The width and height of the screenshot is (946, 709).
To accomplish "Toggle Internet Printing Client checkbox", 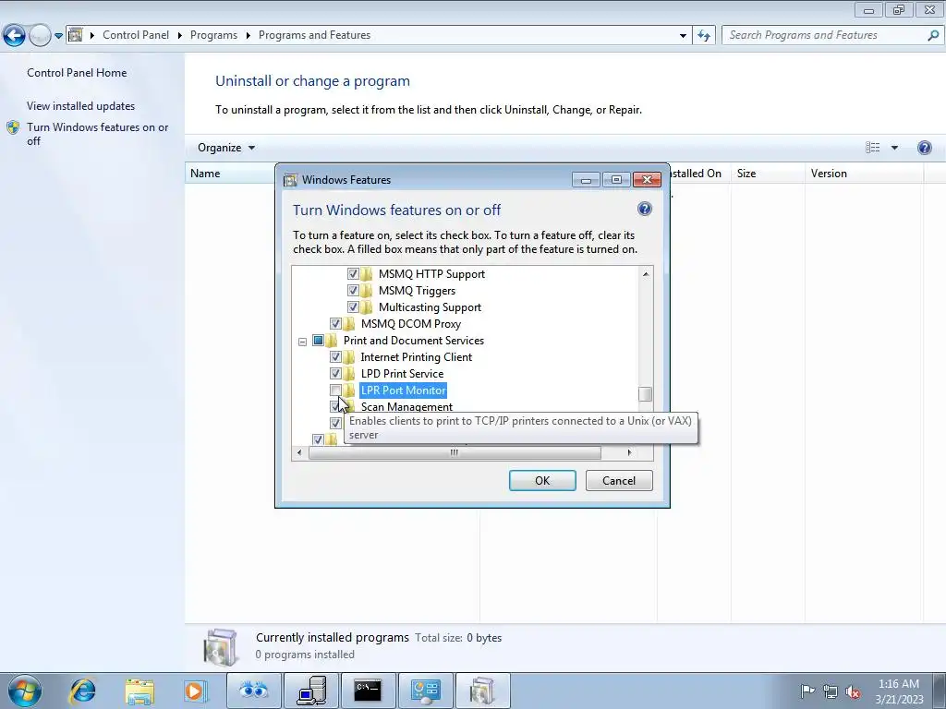I will click(x=335, y=357).
